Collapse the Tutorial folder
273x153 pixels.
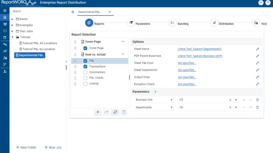pos(12,37)
